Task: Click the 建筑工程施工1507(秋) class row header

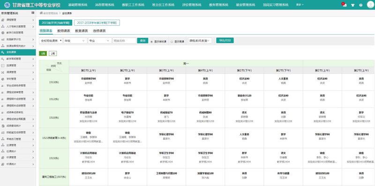Action: 54,177
